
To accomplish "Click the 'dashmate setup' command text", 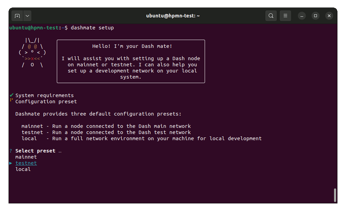I will click(92, 28).
